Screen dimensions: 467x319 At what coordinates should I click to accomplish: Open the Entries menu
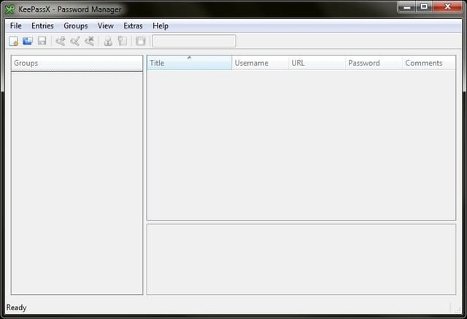click(42, 26)
